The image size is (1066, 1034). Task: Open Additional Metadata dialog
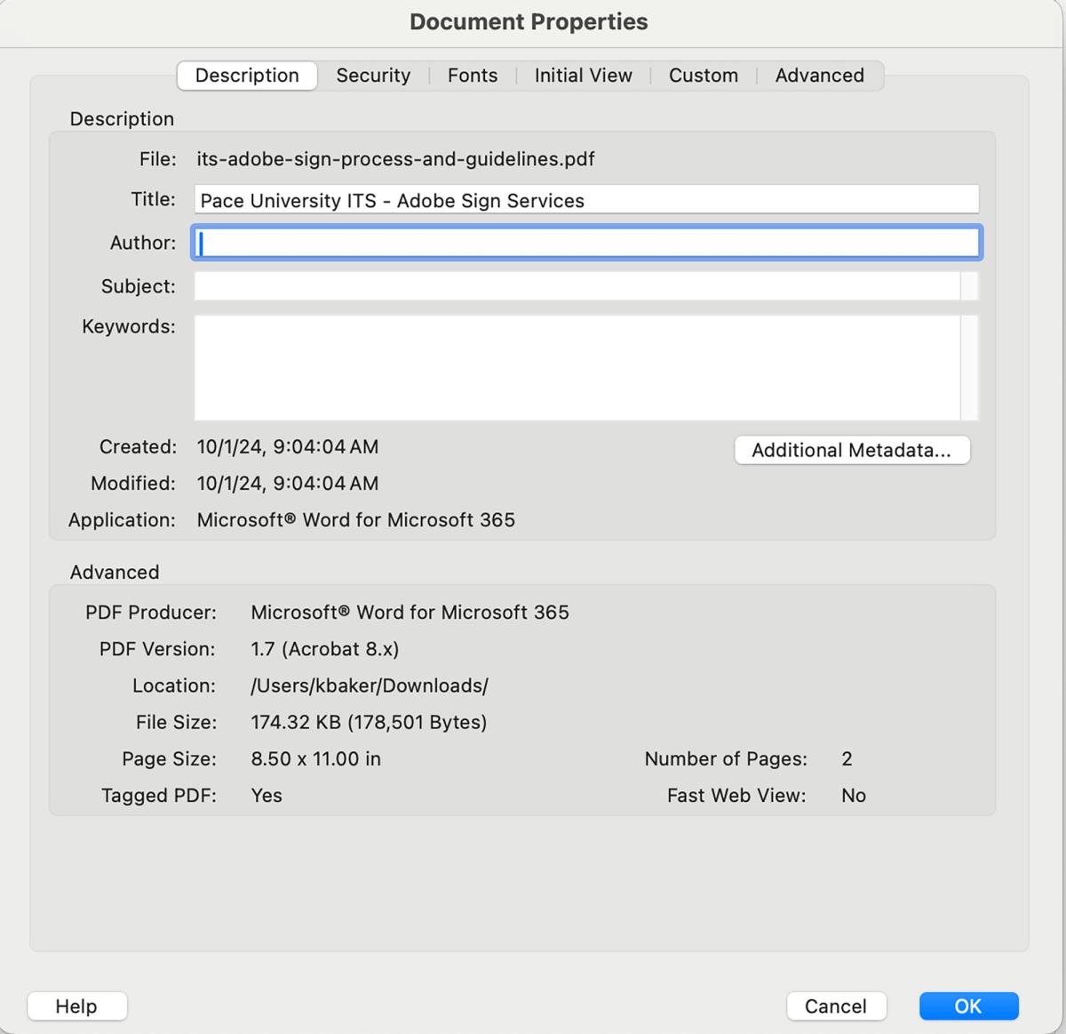tap(852, 450)
